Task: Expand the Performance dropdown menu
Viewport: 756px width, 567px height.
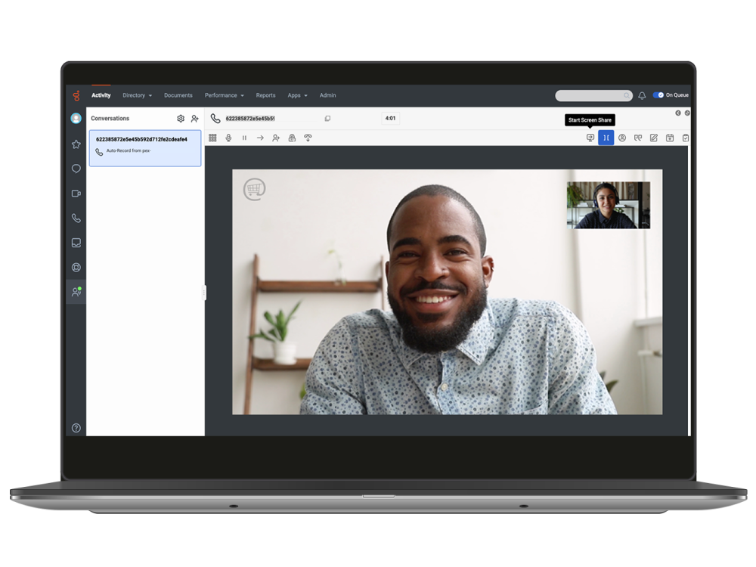Action: coord(224,95)
